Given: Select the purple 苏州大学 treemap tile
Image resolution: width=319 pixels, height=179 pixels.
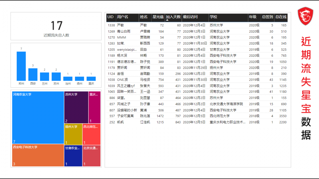Looking at the screenshot, I should pyautogui.click(x=76, y=107).
